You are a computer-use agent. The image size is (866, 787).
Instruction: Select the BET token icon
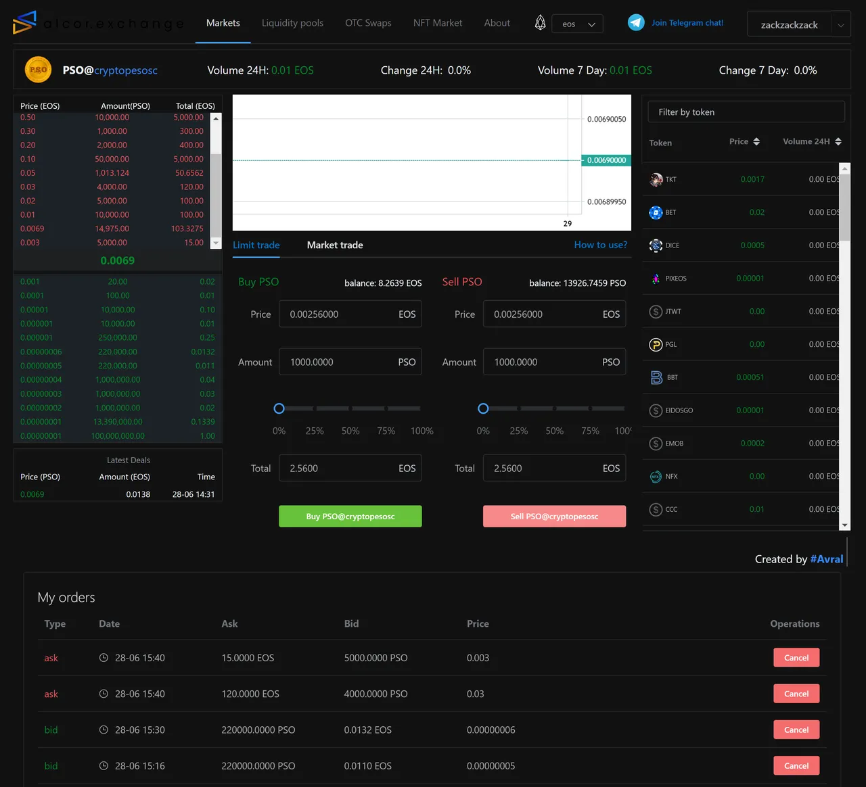(x=656, y=212)
